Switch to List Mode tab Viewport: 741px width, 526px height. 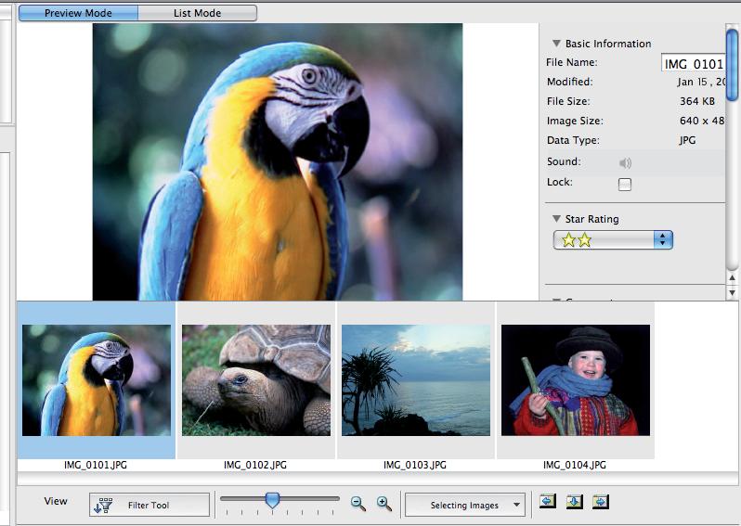pos(198,13)
